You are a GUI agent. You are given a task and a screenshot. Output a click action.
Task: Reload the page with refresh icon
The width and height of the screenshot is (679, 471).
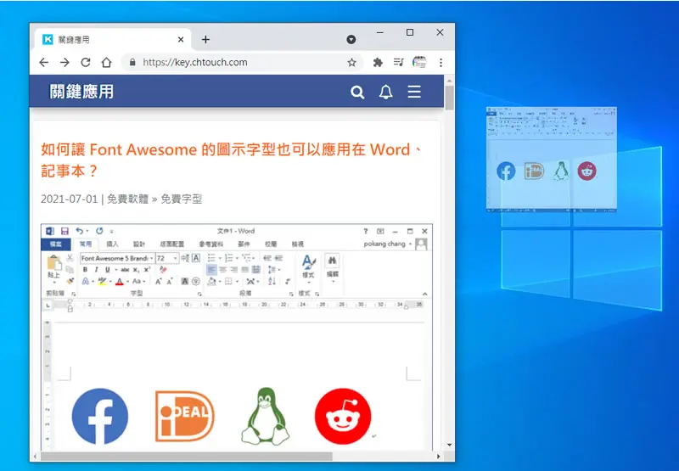click(x=86, y=62)
